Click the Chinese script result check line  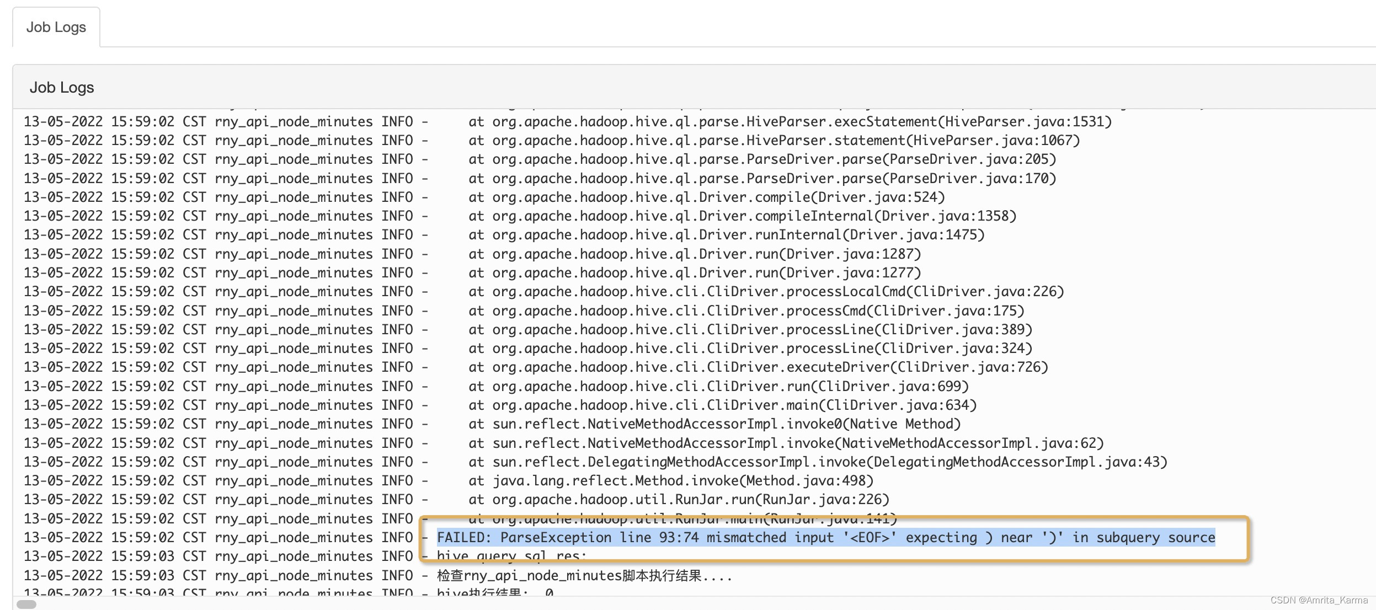click(584, 576)
